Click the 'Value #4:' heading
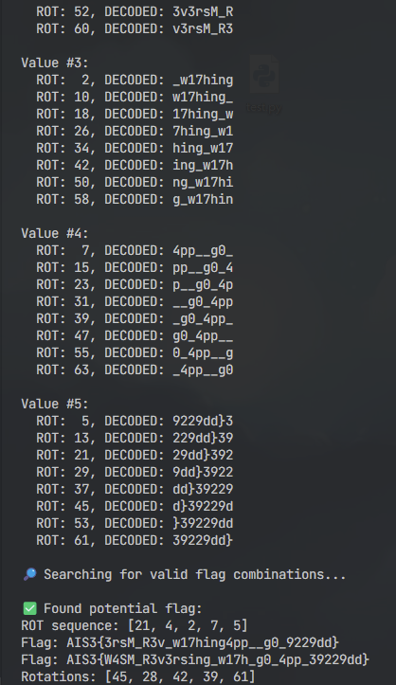Viewport: 396px width, 685px height. pos(55,233)
